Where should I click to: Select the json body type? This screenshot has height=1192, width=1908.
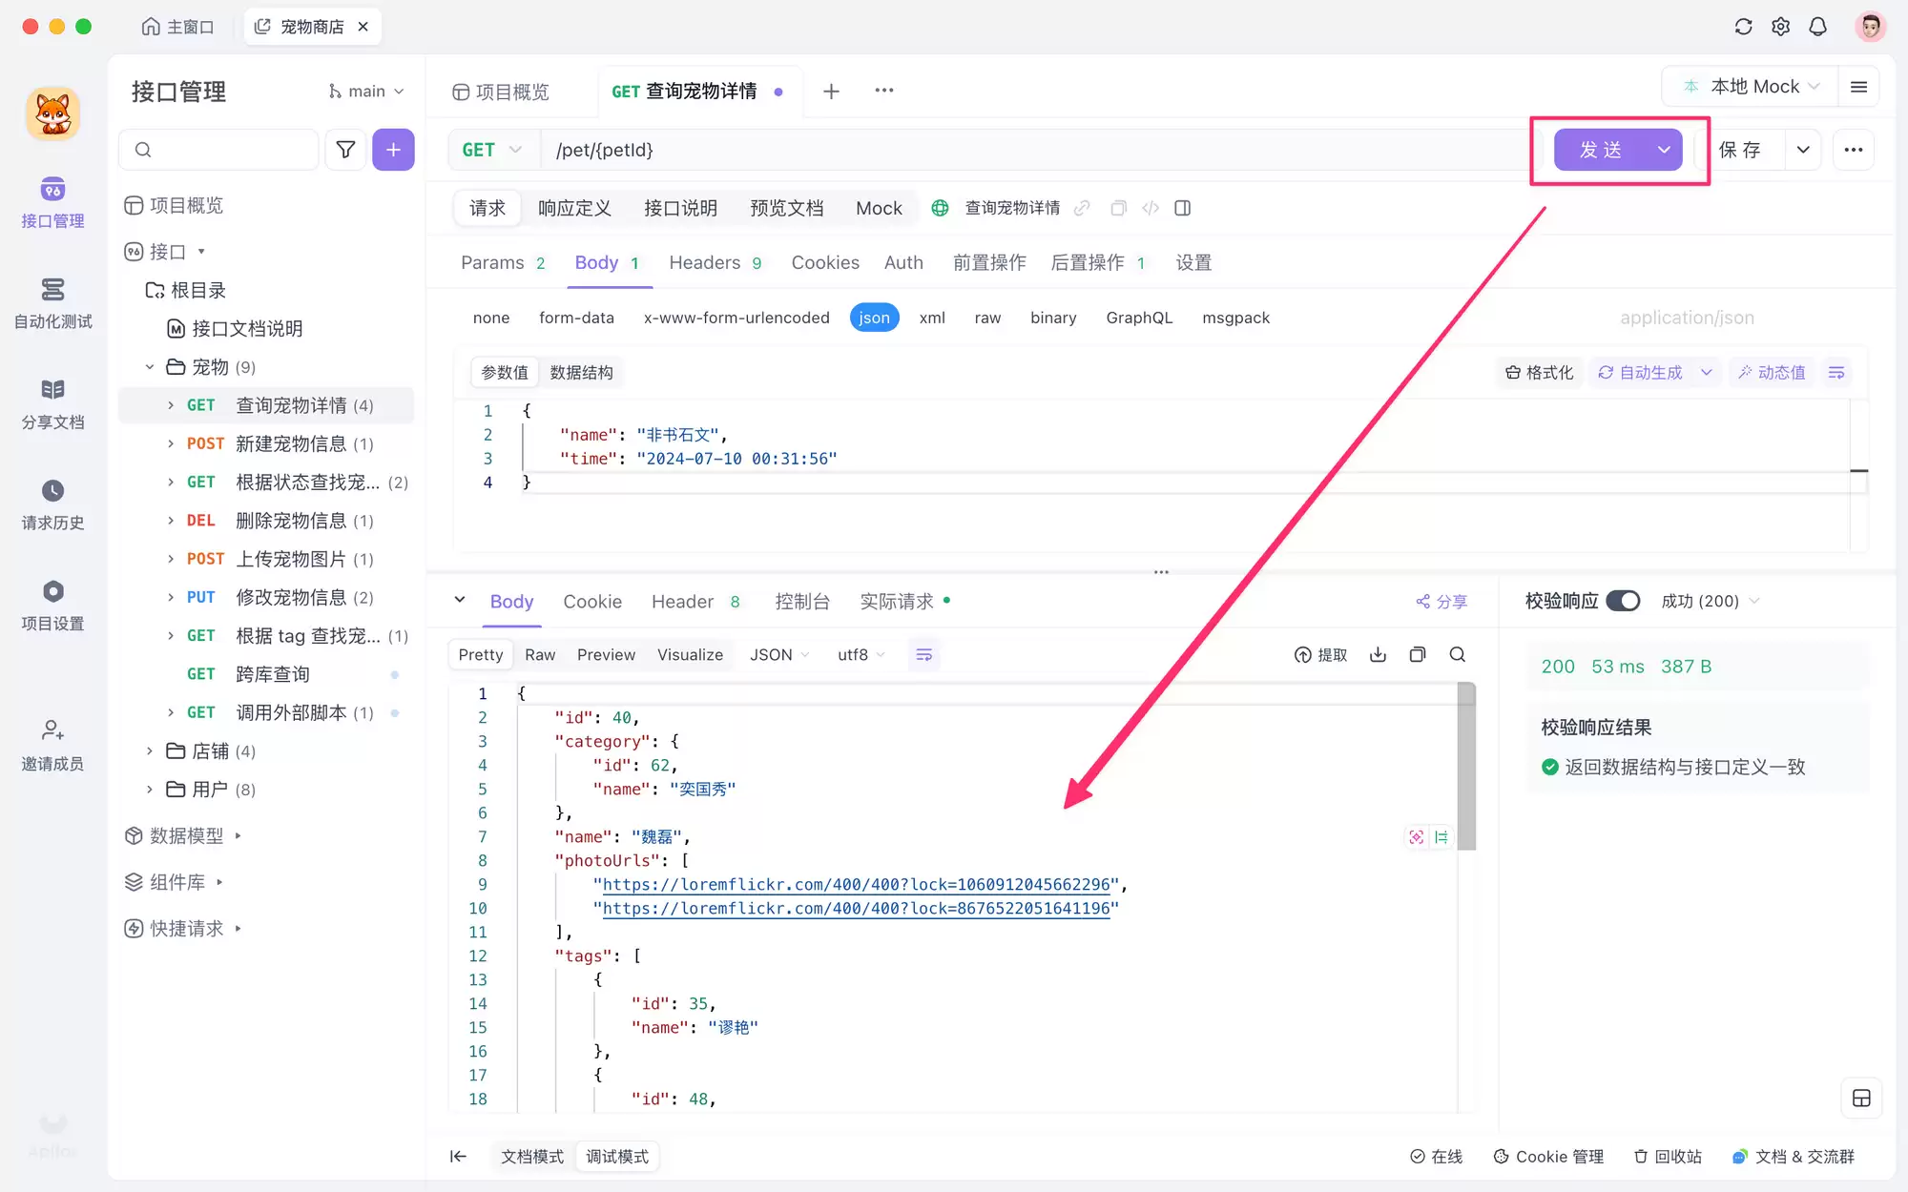click(x=874, y=318)
